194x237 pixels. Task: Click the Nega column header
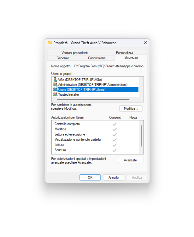point(133,118)
